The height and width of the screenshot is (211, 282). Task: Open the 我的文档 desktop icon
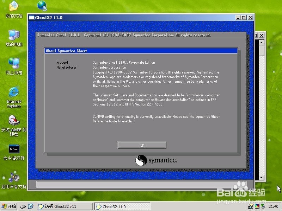pos(14,9)
